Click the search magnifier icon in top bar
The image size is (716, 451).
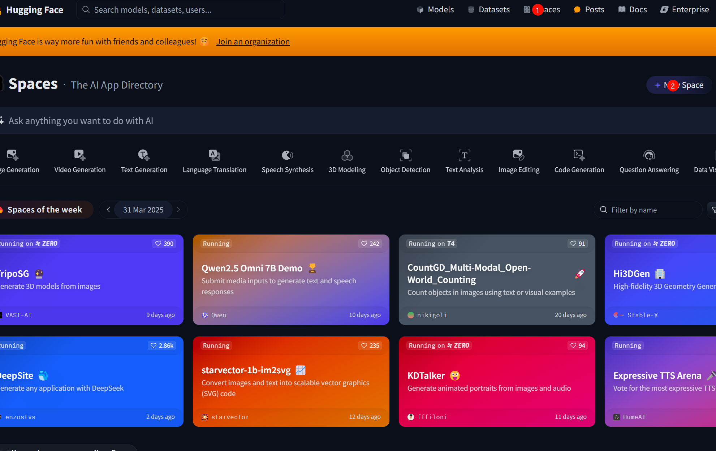(x=86, y=9)
